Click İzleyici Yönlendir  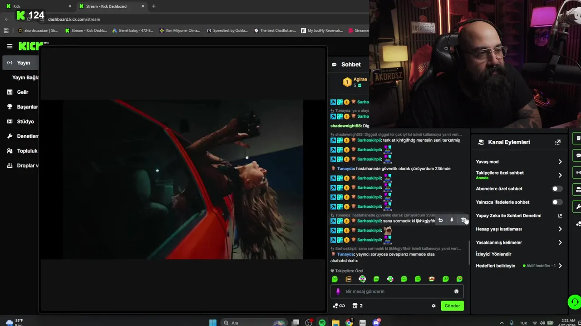(493, 254)
